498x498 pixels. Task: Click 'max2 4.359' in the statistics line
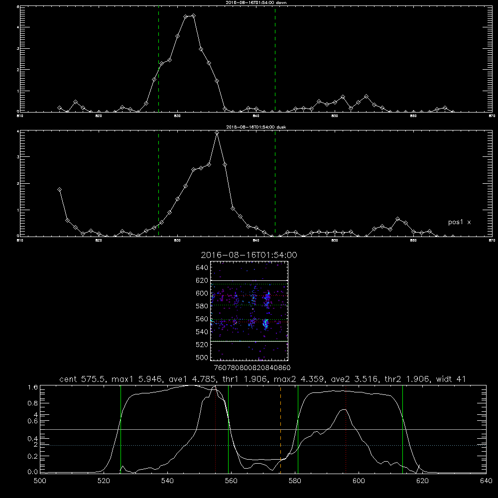(298, 379)
